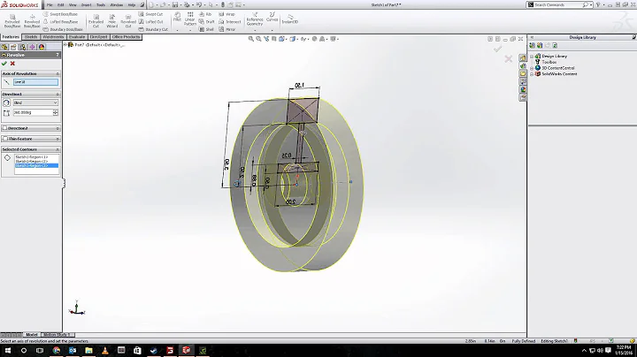637x357 pixels.
Task: Accept Revolve with green checkmark
Action: [x=4, y=64]
